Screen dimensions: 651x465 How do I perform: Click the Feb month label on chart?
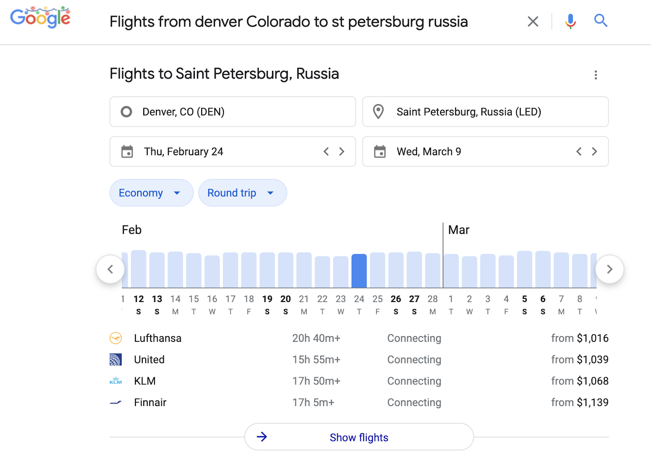point(132,230)
